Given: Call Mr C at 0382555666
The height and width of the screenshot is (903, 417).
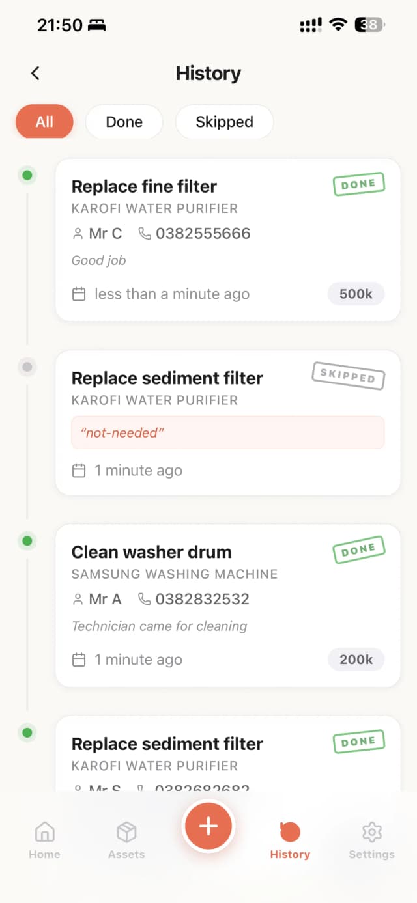Looking at the screenshot, I should tap(203, 234).
